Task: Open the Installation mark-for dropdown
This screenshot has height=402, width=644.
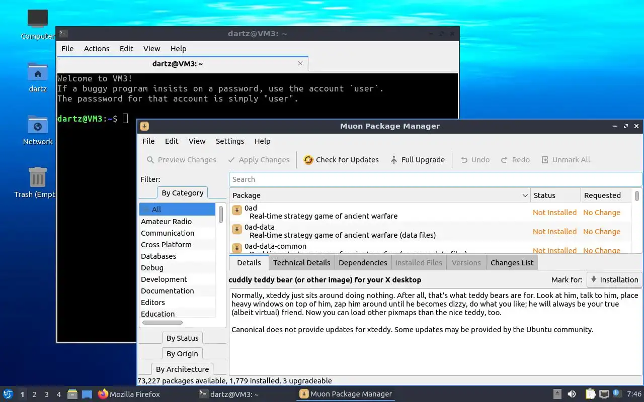Action: [614, 280]
